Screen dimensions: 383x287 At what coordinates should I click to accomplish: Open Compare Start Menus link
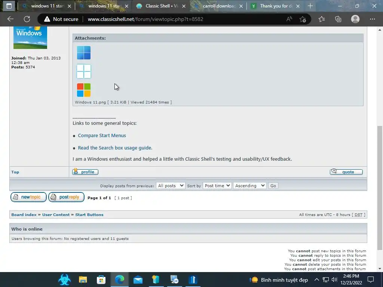102,135
